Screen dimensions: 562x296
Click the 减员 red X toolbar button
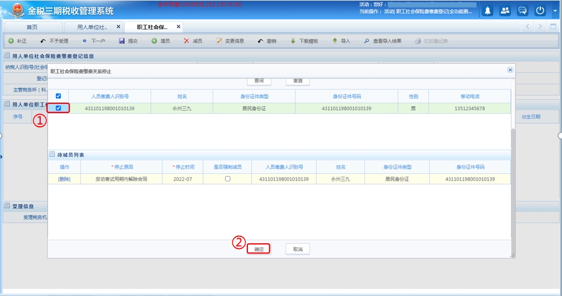193,41
